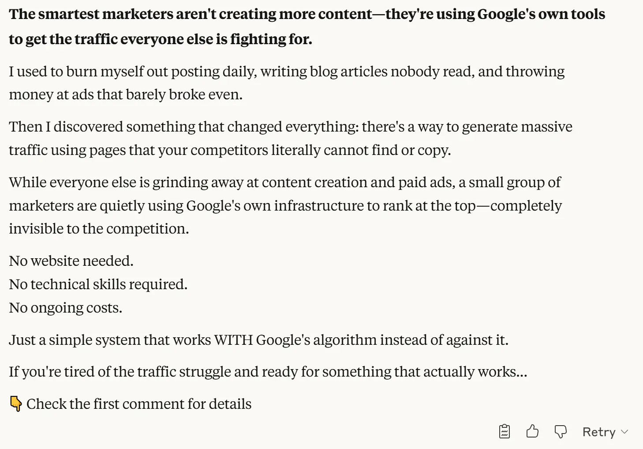Click the bold headline about smartest marketers
The image size is (643, 449).
307,14
